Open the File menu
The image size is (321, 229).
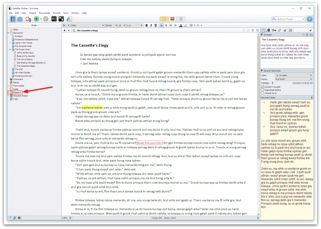pos(10,13)
